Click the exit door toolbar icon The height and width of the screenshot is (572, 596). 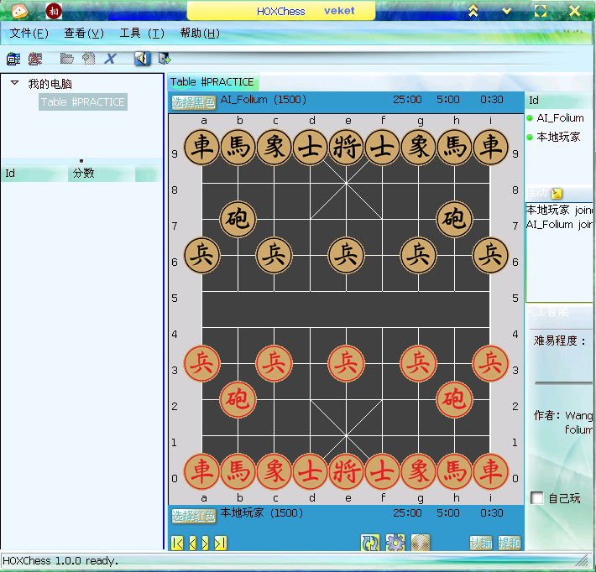[165, 59]
